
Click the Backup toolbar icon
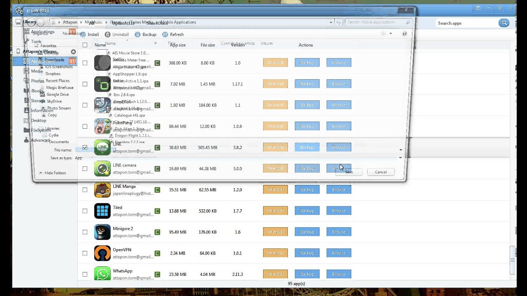(x=138, y=35)
